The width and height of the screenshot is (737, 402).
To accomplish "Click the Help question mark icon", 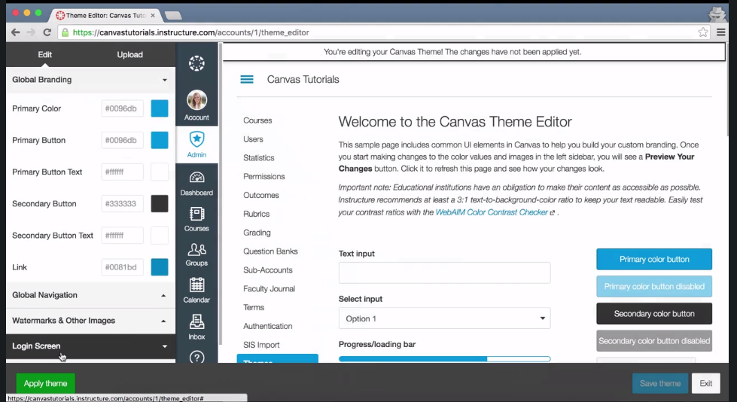I will point(196,357).
